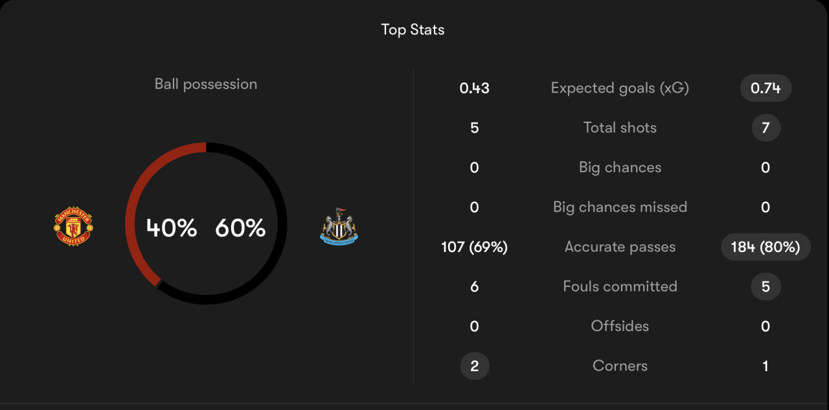Click the Ball possession label
The height and width of the screenshot is (410, 829).
click(x=206, y=84)
